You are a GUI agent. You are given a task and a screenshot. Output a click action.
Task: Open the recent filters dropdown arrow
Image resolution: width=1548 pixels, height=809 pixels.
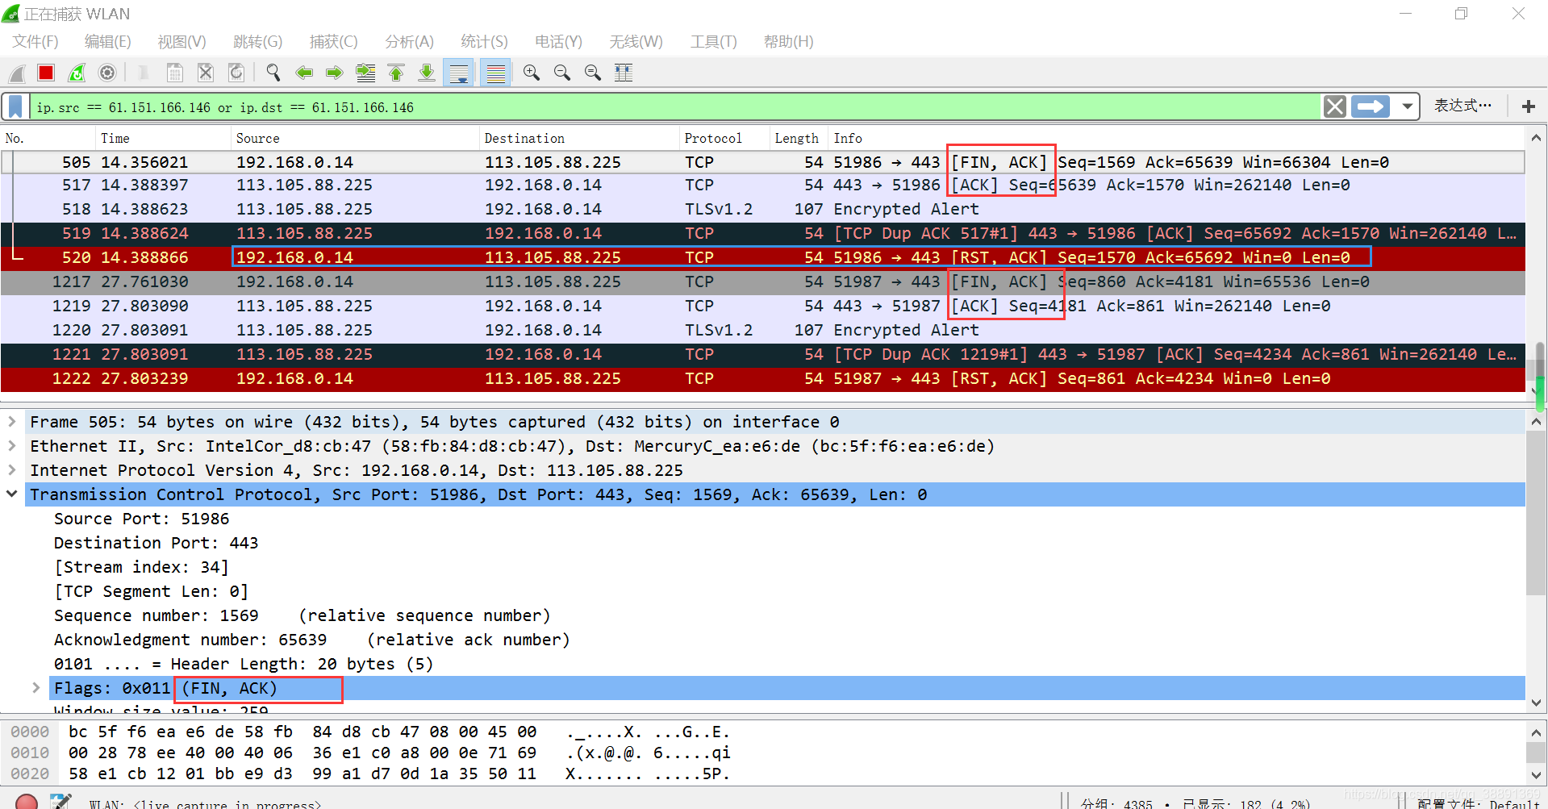tap(1408, 106)
